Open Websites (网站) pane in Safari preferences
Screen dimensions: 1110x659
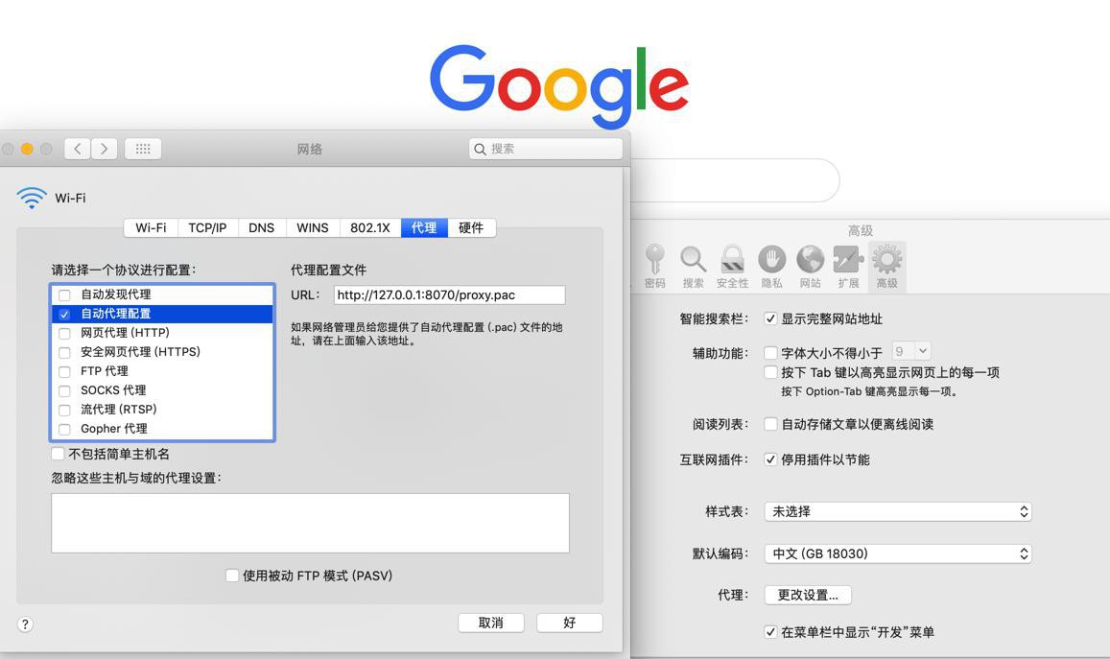pyautogui.click(x=810, y=267)
